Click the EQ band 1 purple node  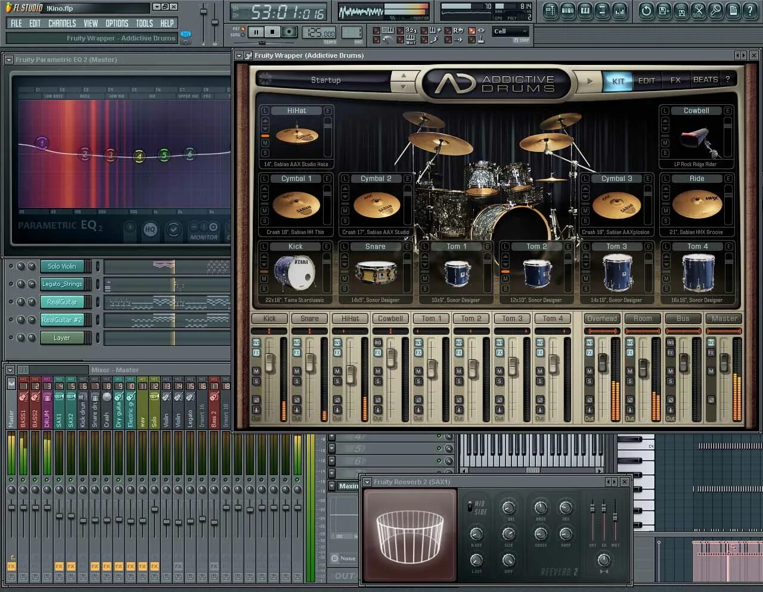click(x=42, y=143)
